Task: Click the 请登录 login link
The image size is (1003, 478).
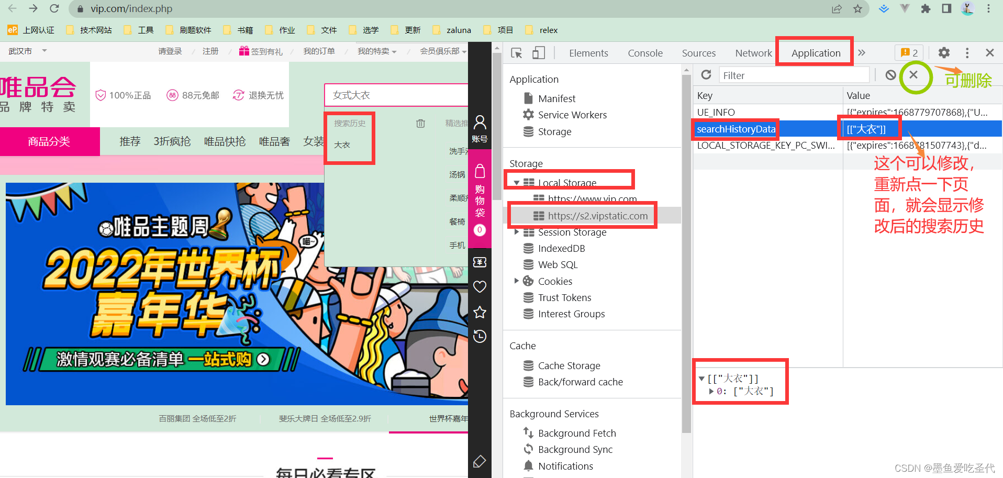Action: point(170,51)
